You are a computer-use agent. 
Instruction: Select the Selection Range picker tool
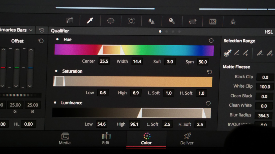pos(228,53)
